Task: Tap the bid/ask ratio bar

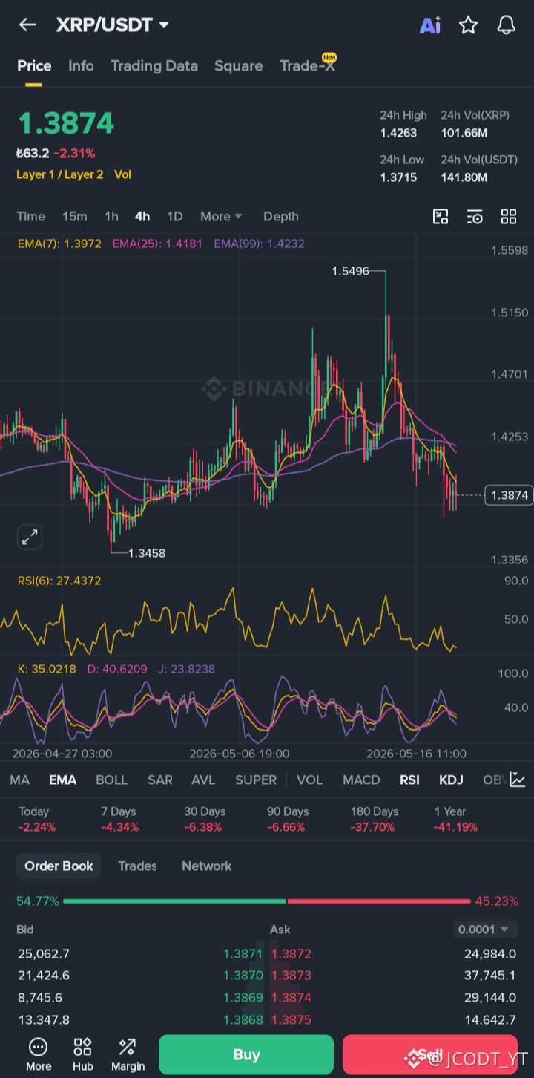Action: point(267,901)
